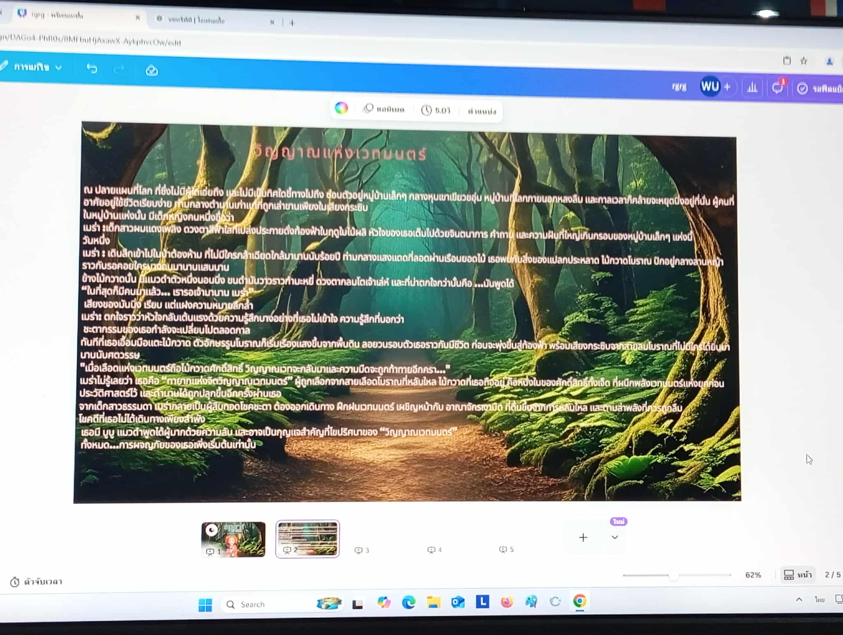Click the WU profile avatar
This screenshot has height=635, width=843.
(710, 86)
